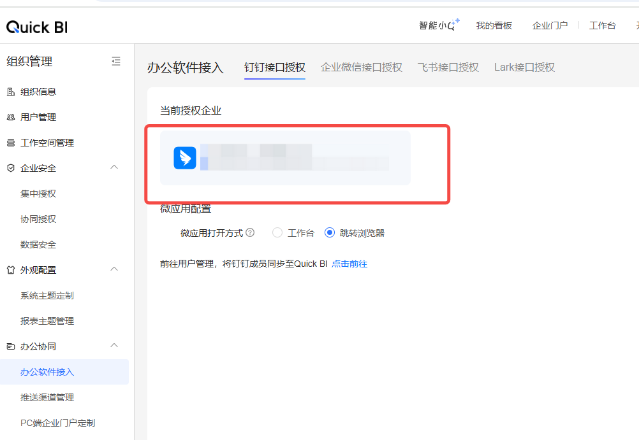Open 集中授权 under 企业安全
The width and height of the screenshot is (639, 440).
tap(38, 194)
